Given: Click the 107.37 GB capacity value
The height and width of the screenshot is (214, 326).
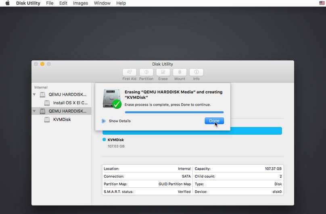Looking at the screenshot, I should 273,169.
